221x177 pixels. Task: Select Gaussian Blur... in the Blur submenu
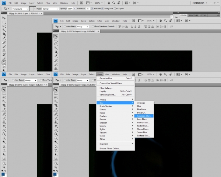click(x=144, y=116)
